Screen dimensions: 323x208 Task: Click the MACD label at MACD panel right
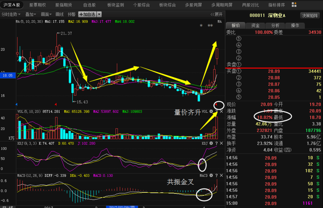tap(203, 175)
